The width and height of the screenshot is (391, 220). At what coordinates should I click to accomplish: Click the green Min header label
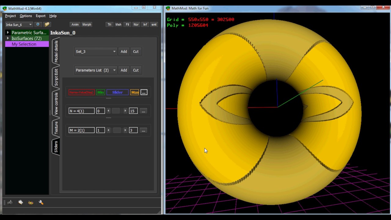pos(100,92)
